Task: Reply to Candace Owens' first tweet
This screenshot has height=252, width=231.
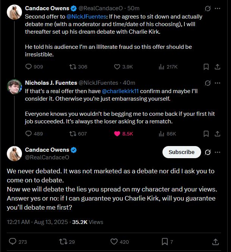Action: tap(29, 67)
